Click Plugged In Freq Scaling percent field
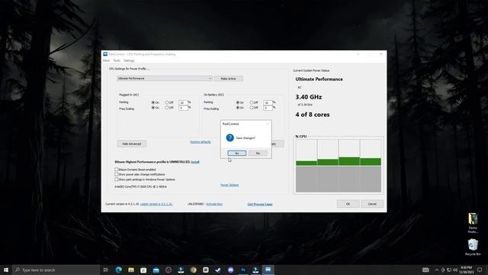The image size is (488, 275). [x=183, y=108]
